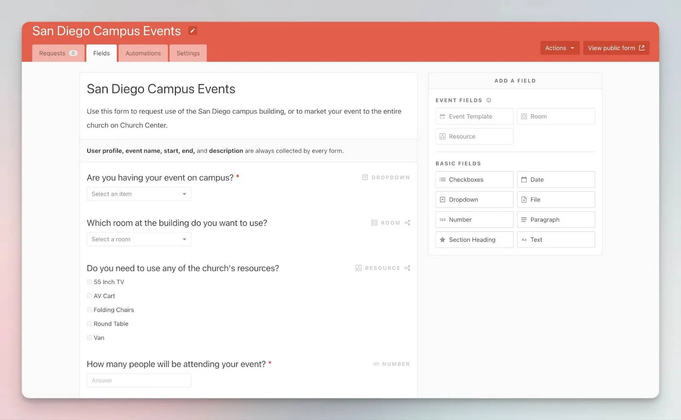The height and width of the screenshot is (420, 681).
Task: Open the Settings tab
Action: point(188,53)
